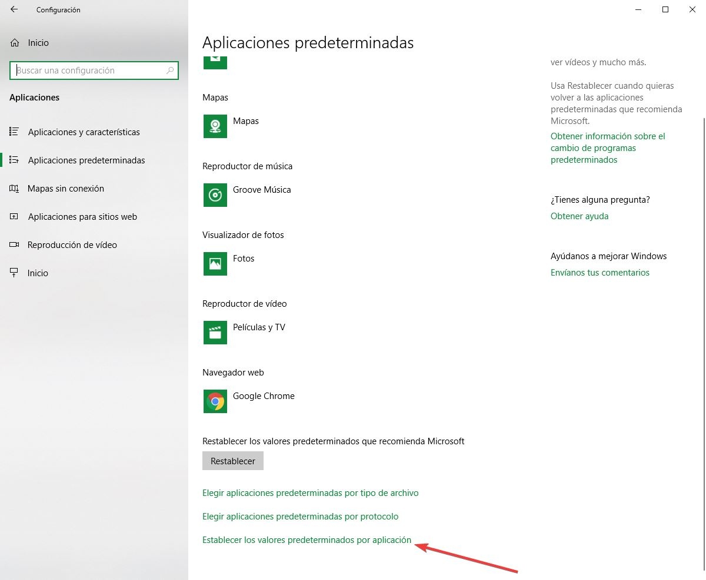
Task: Click the home icon next to Inicio
Action: click(x=15, y=43)
